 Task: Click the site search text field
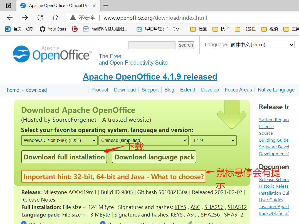[152, 45]
